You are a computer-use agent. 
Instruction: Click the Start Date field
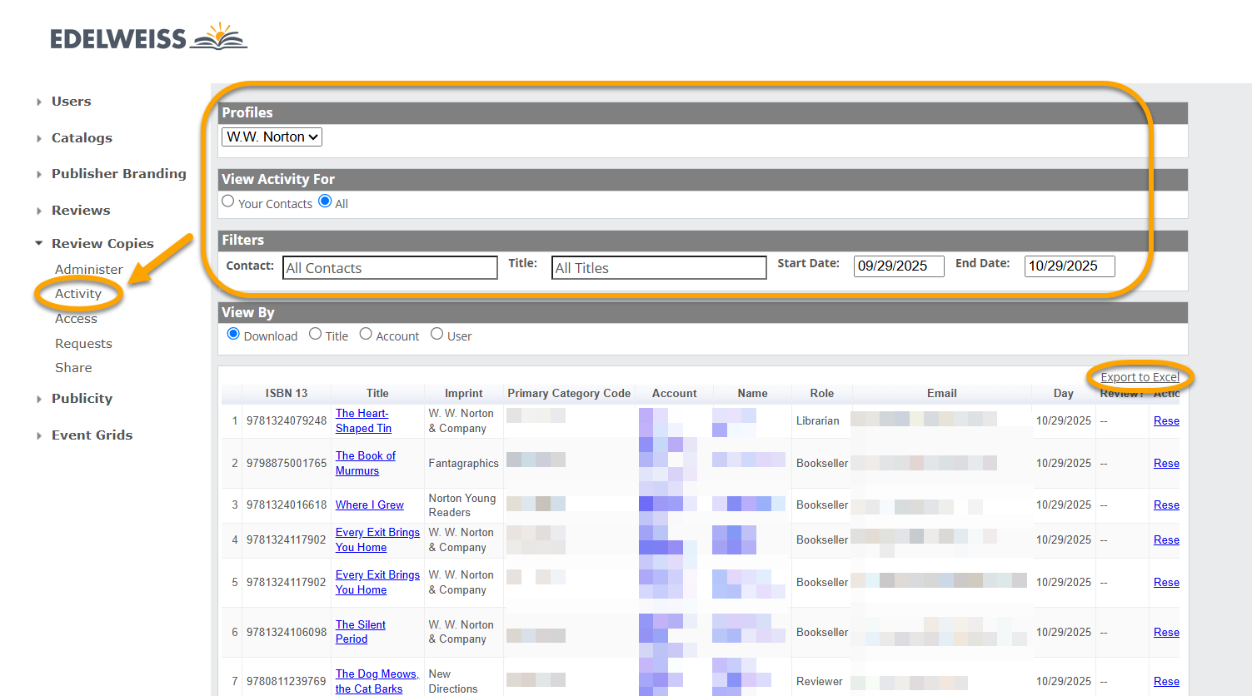898,266
